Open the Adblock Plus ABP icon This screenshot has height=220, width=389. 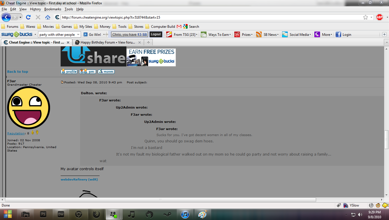point(380,17)
